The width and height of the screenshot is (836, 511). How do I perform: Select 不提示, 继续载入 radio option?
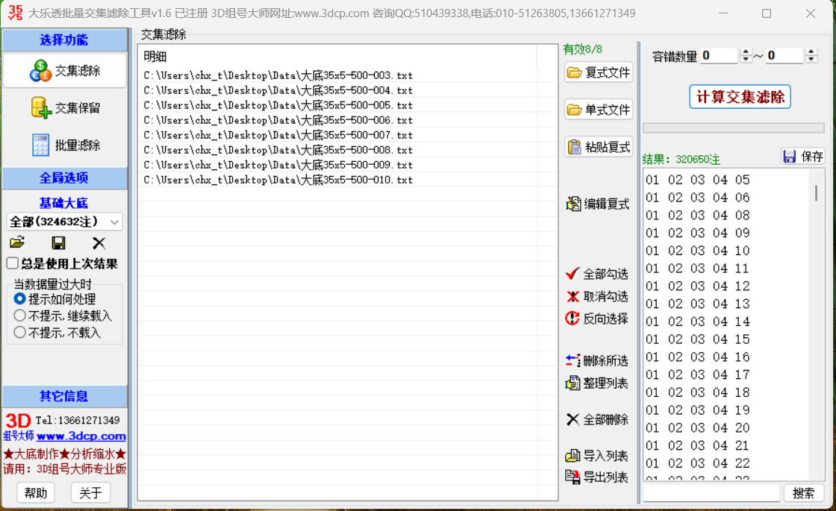pyautogui.click(x=20, y=316)
